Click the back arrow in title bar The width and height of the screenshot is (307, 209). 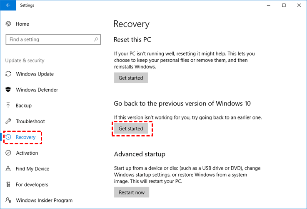[8, 5]
